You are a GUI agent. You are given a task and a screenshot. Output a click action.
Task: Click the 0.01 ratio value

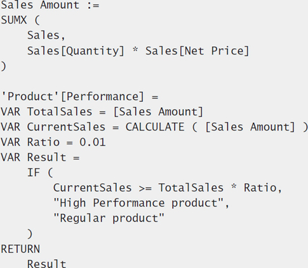[x=93, y=143]
